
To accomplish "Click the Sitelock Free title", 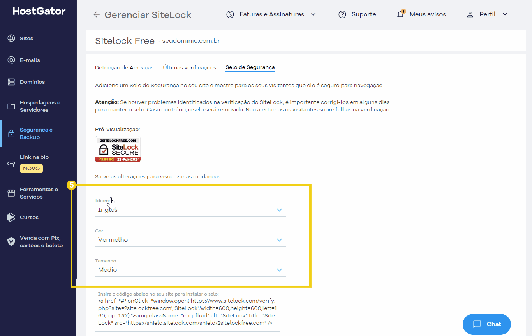I will click(125, 41).
